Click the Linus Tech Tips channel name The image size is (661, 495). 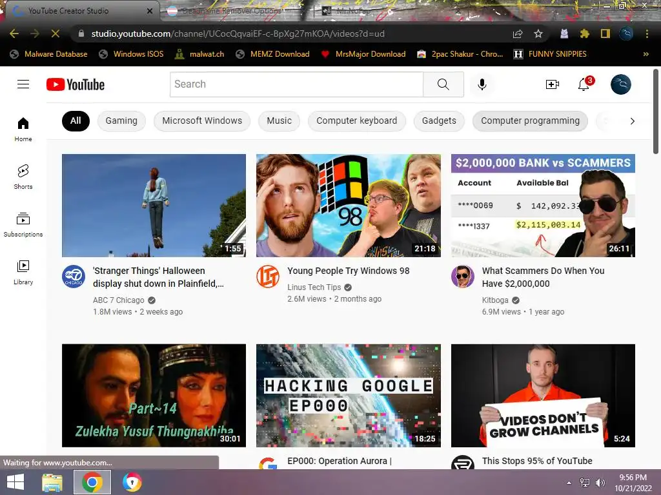point(314,287)
